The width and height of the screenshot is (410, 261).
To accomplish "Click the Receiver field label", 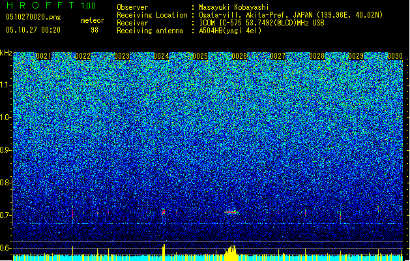I will [x=132, y=23].
